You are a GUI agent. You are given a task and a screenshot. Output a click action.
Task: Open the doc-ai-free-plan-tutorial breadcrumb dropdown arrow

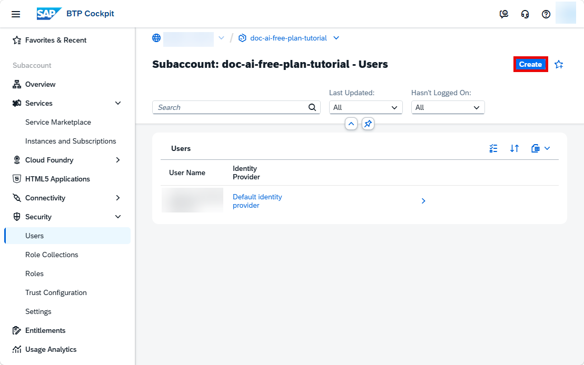coord(336,38)
